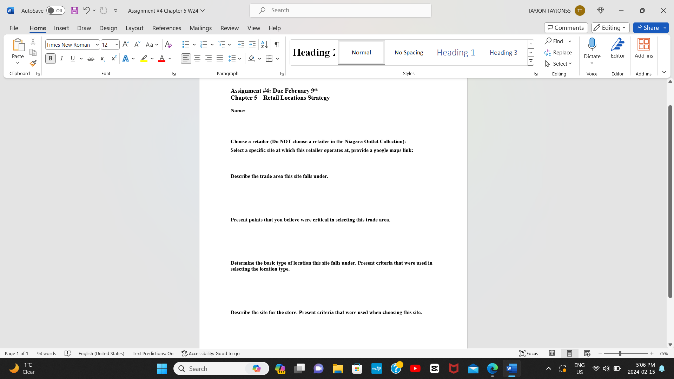Open the Review ribbon tab

click(230, 28)
